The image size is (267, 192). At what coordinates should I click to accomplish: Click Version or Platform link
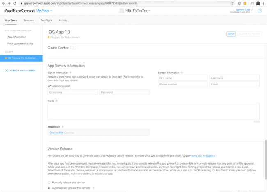pyautogui.click(x=22, y=71)
